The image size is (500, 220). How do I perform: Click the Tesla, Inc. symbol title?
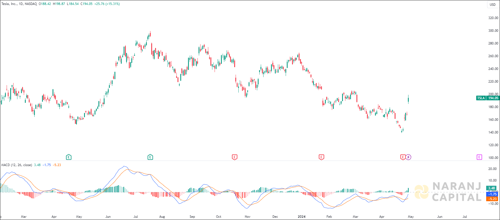(x=9, y=4)
